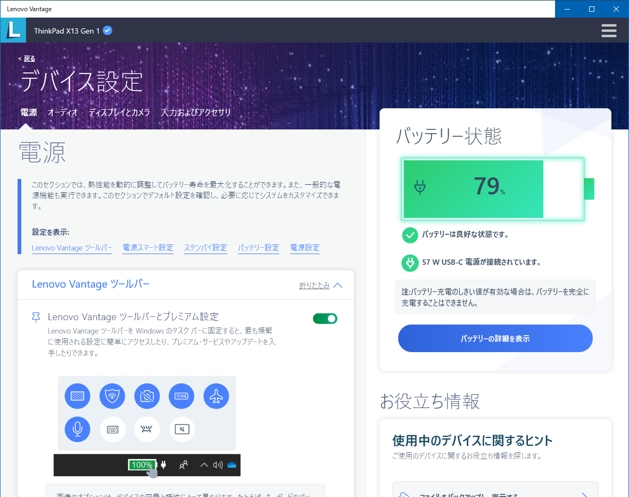Click the chevron arrow next to 折りたたみ
Screen dimensions: 629x497
(338, 285)
